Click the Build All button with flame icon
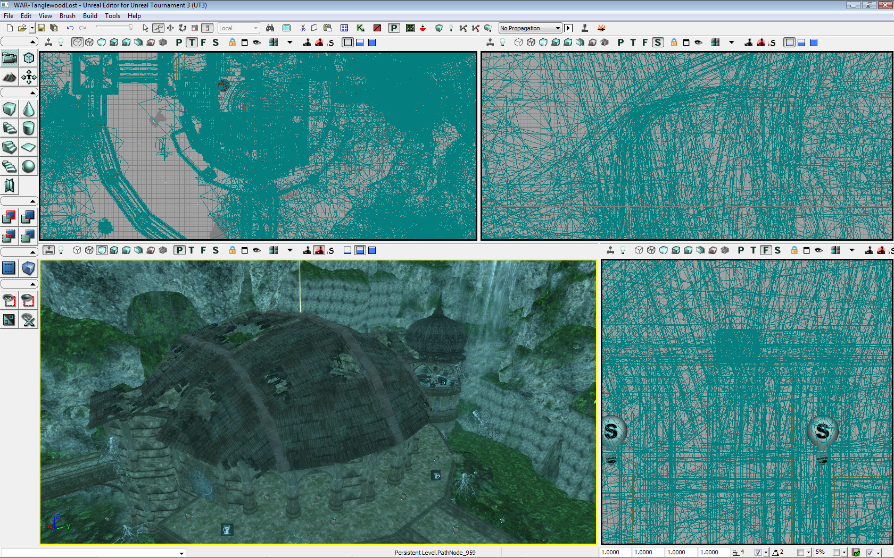Image resolution: width=894 pixels, height=558 pixels. [601, 28]
